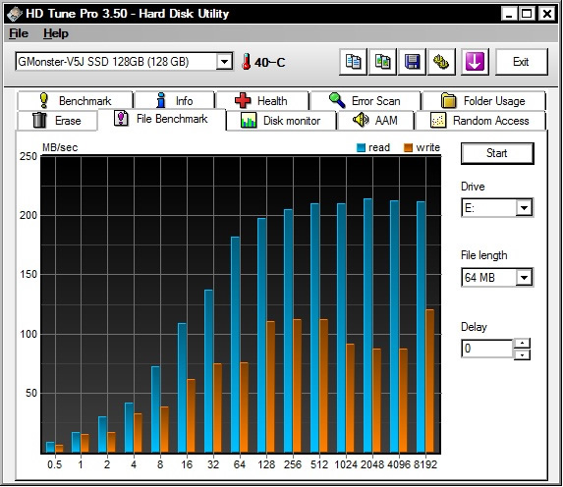Open the Erase tab

click(57, 121)
